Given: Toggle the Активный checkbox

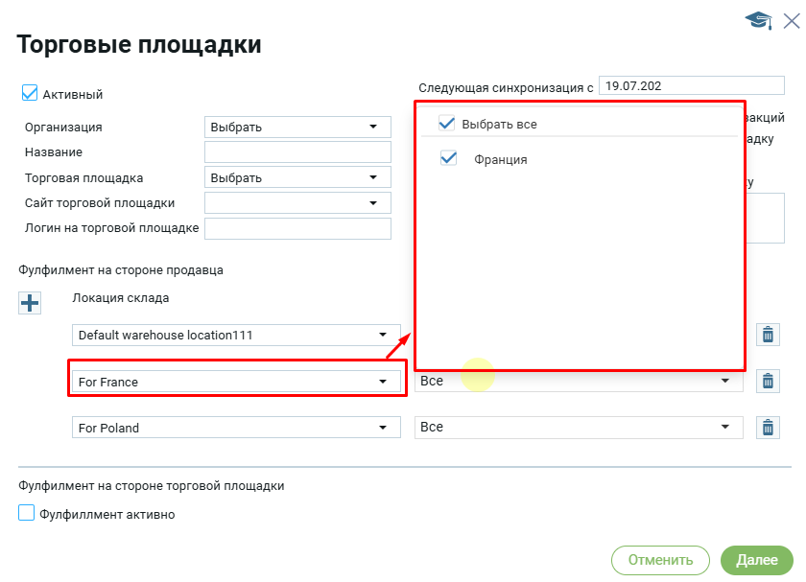Looking at the screenshot, I should coord(29,94).
